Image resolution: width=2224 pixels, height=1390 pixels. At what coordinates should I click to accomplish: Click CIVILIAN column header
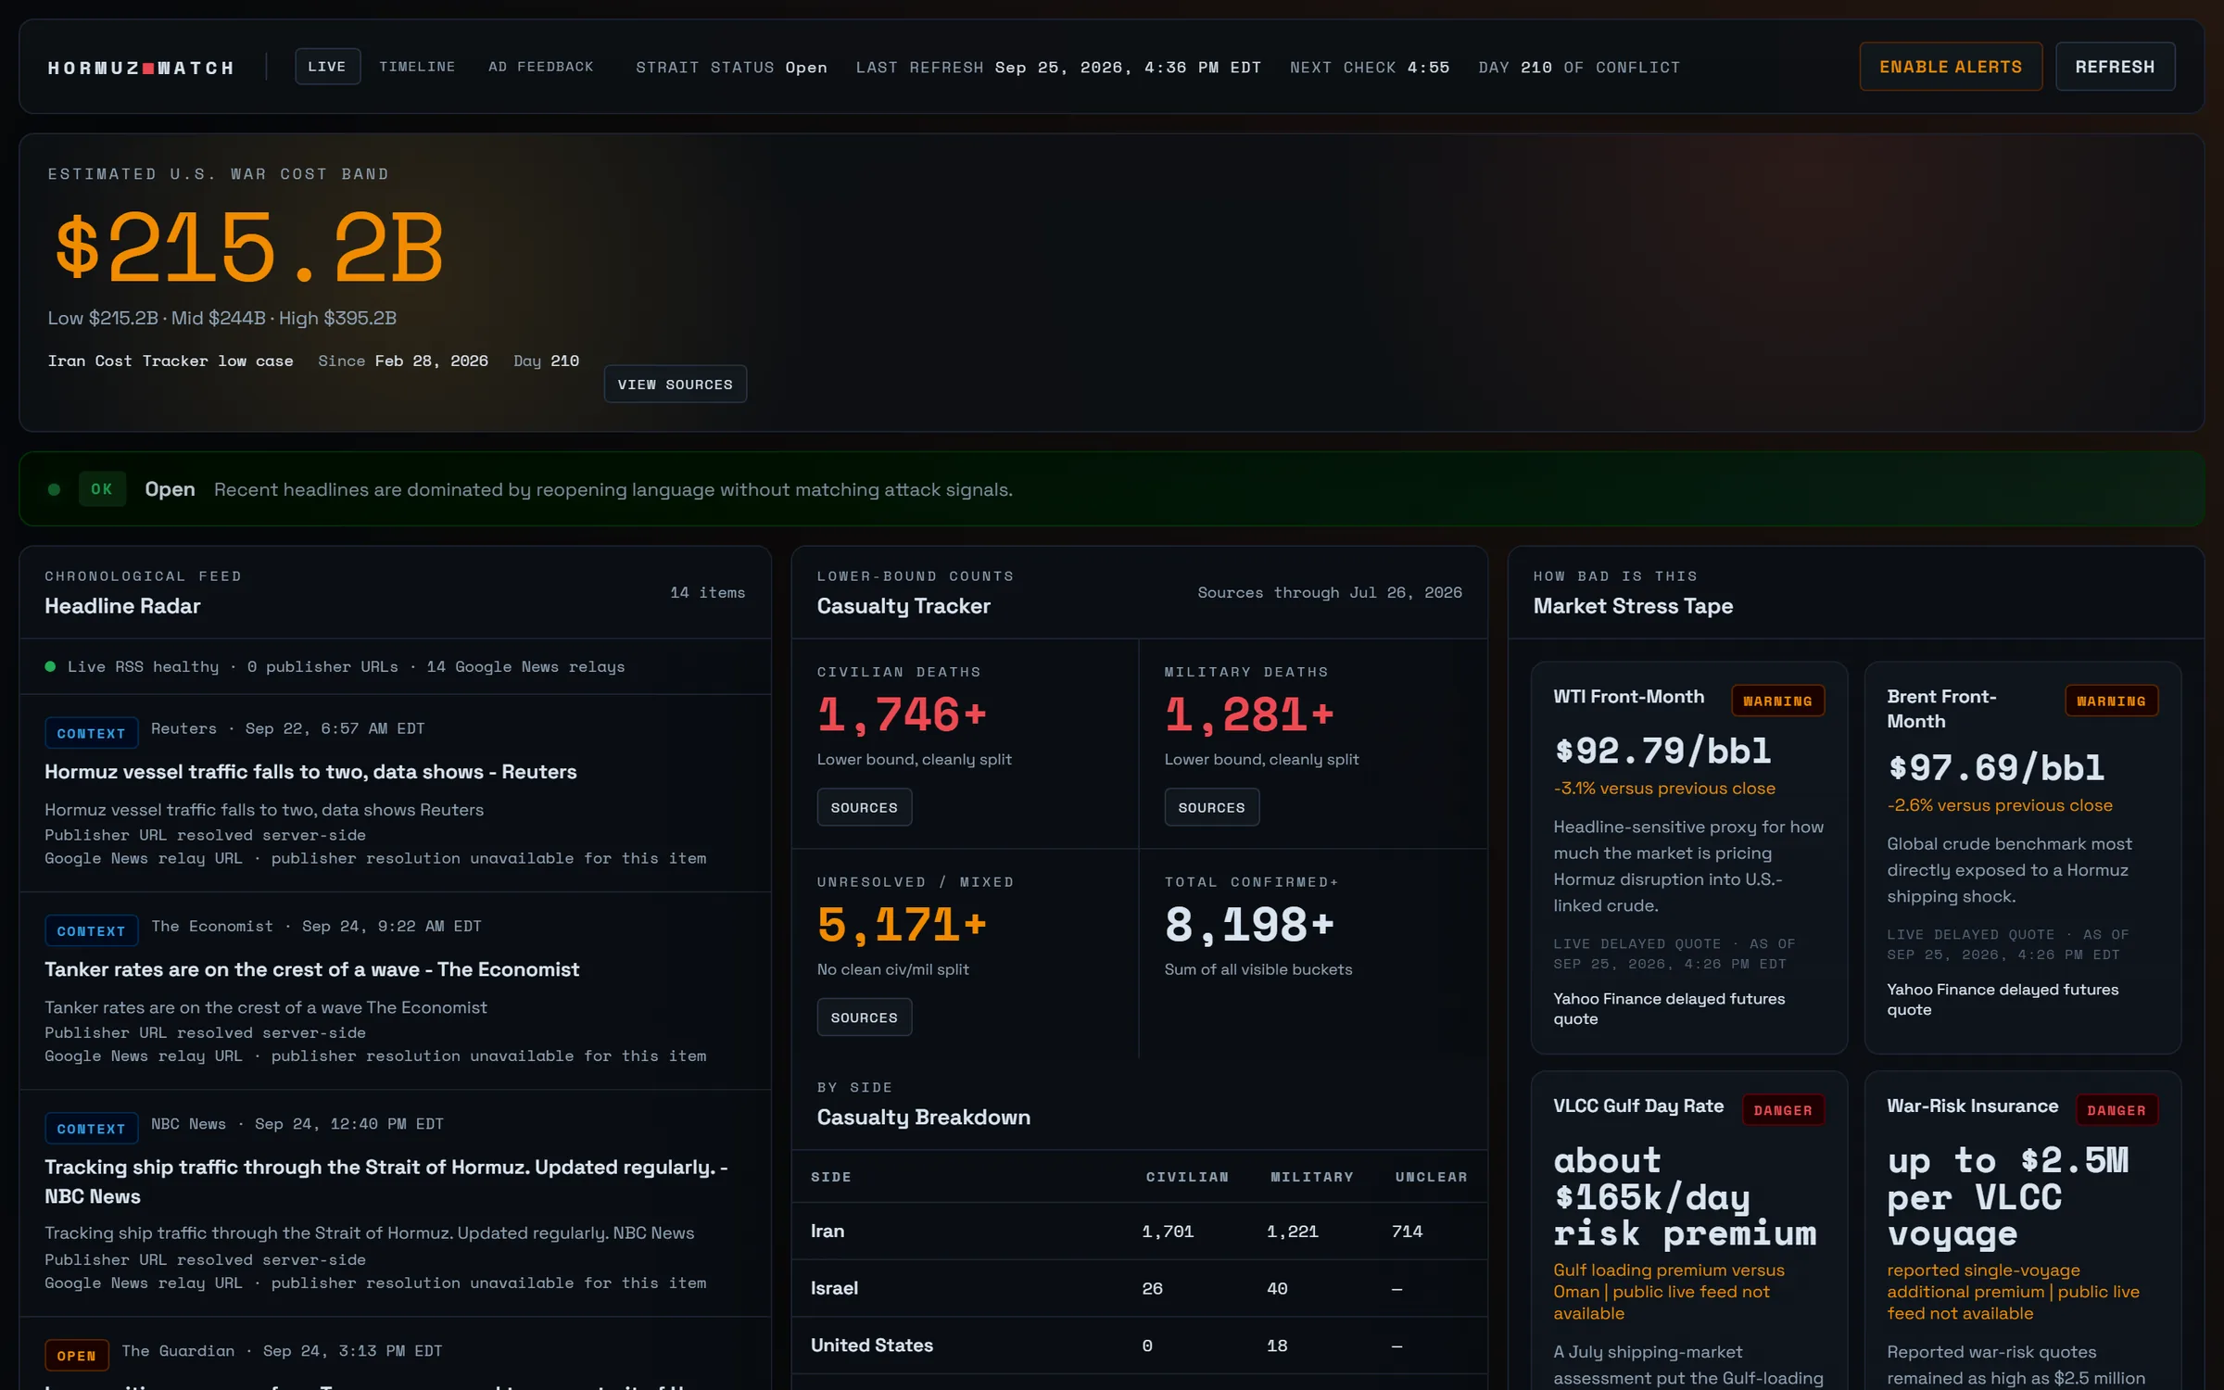[1186, 1177]
